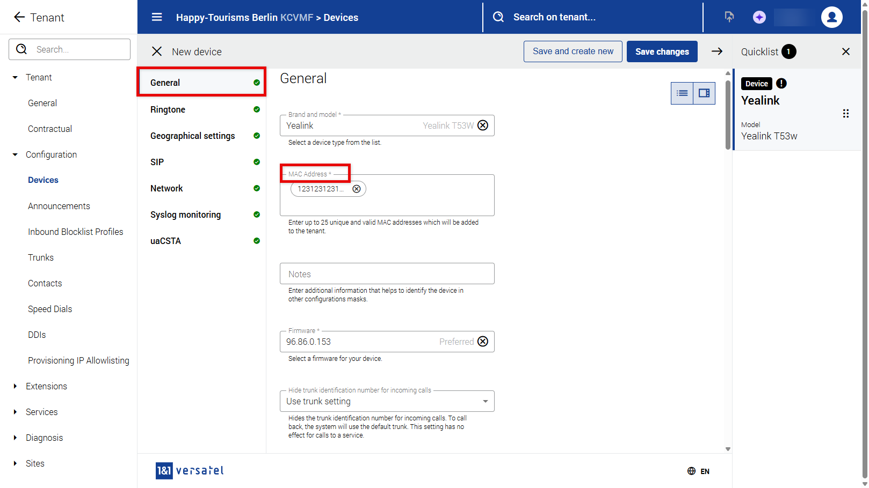This screenshot has height=488, width=869.
Task: Click into the Notes input field
Action: tap(387, 274)
